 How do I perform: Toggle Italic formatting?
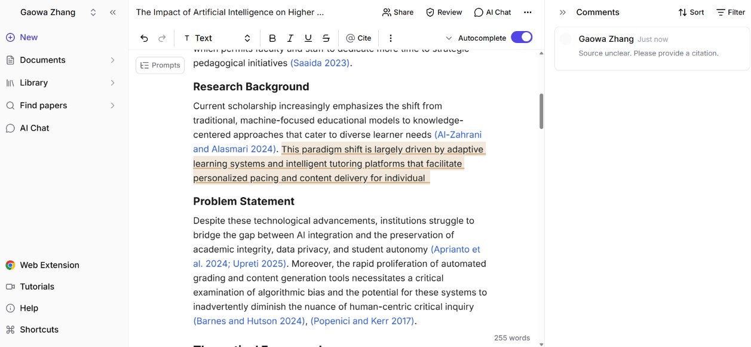coord(290,38)
